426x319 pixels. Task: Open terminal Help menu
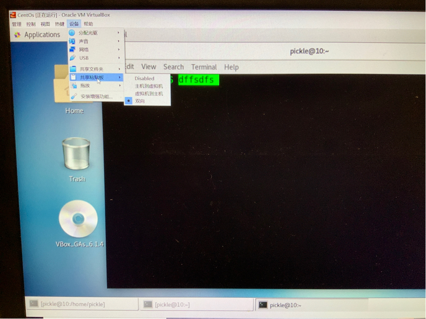point(232,67)
